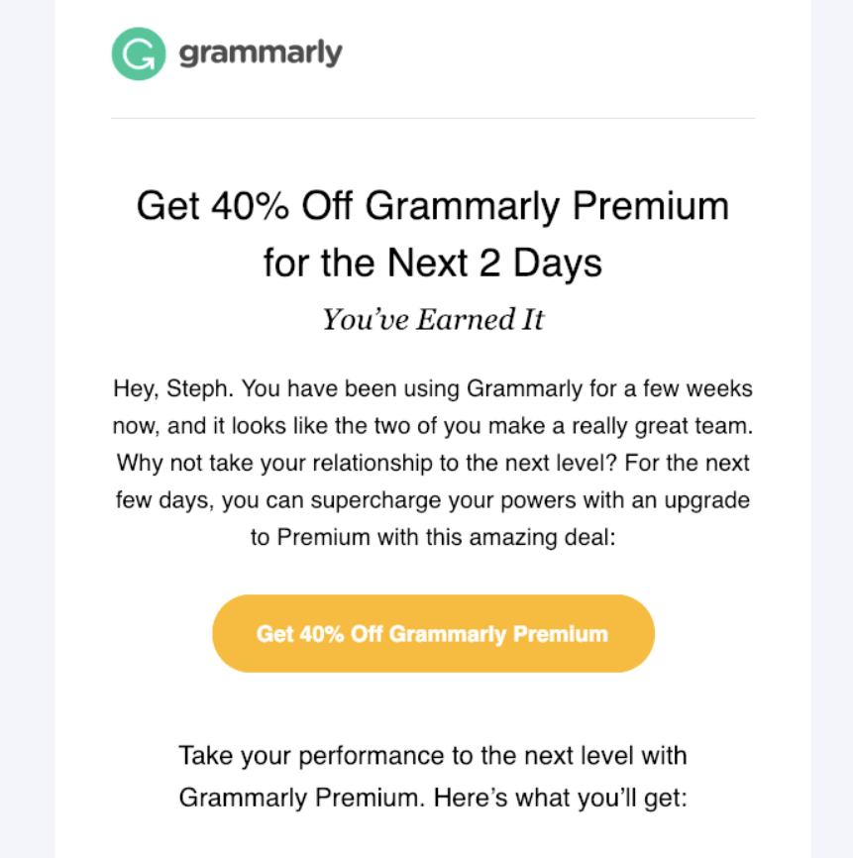Select the sentence mentioning "a few weeks"

(433, 388)
